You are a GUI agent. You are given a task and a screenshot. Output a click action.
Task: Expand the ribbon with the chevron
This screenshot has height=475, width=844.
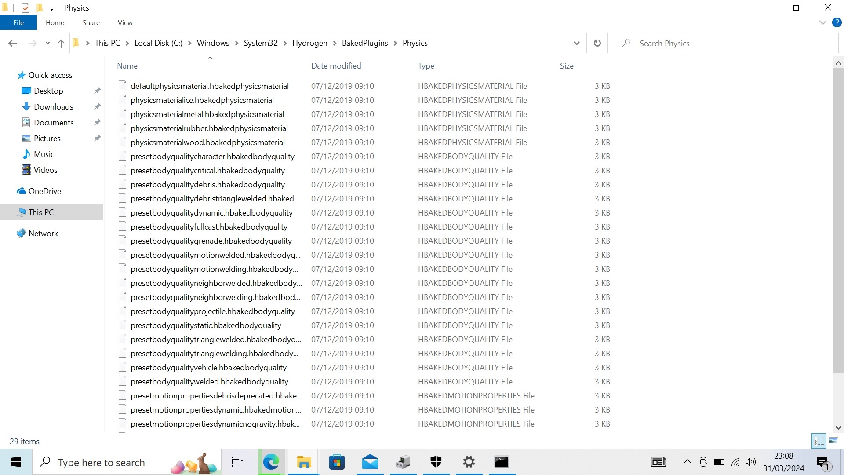coord(823,22)
